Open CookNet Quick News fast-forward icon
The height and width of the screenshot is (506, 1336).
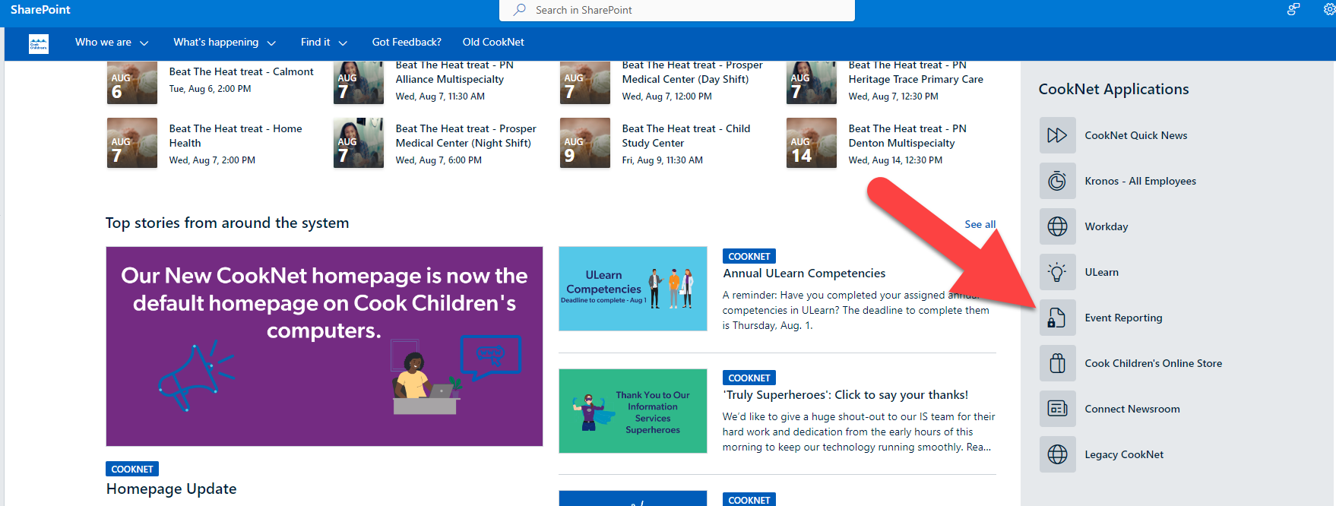pyautogui.click(x=1057, y=135)
